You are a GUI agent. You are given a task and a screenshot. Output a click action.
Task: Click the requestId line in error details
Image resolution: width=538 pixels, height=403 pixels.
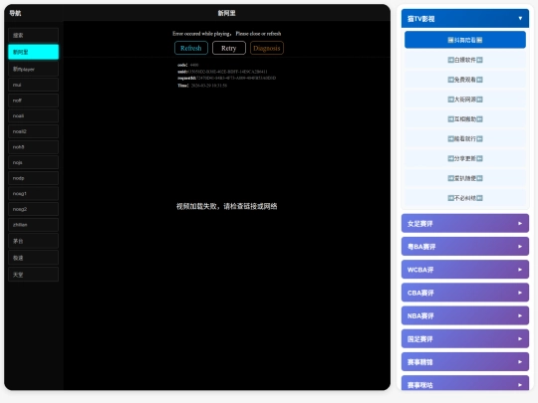pos(227,79)
